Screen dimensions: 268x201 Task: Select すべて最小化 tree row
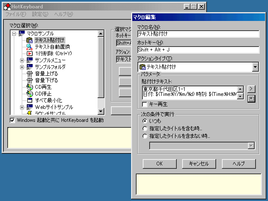click(49, 100)
